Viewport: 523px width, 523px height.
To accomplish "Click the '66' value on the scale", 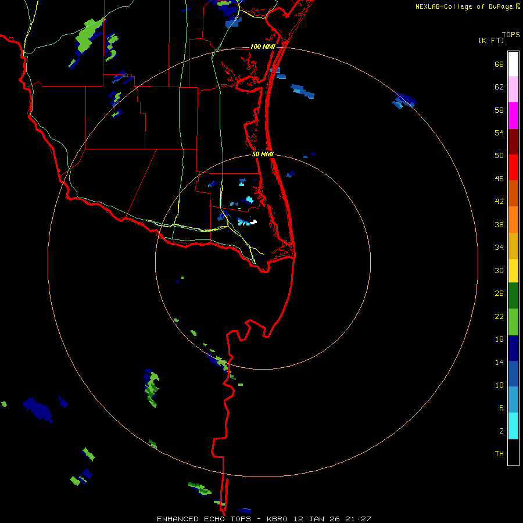I will [499, 65].
